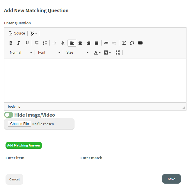Open the Normal paragraph format dropdown
192x190 pixels.
pos(21,53)
